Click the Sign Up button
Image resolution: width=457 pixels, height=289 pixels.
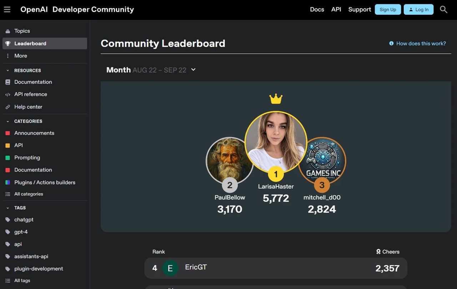(x=388, y=10)
